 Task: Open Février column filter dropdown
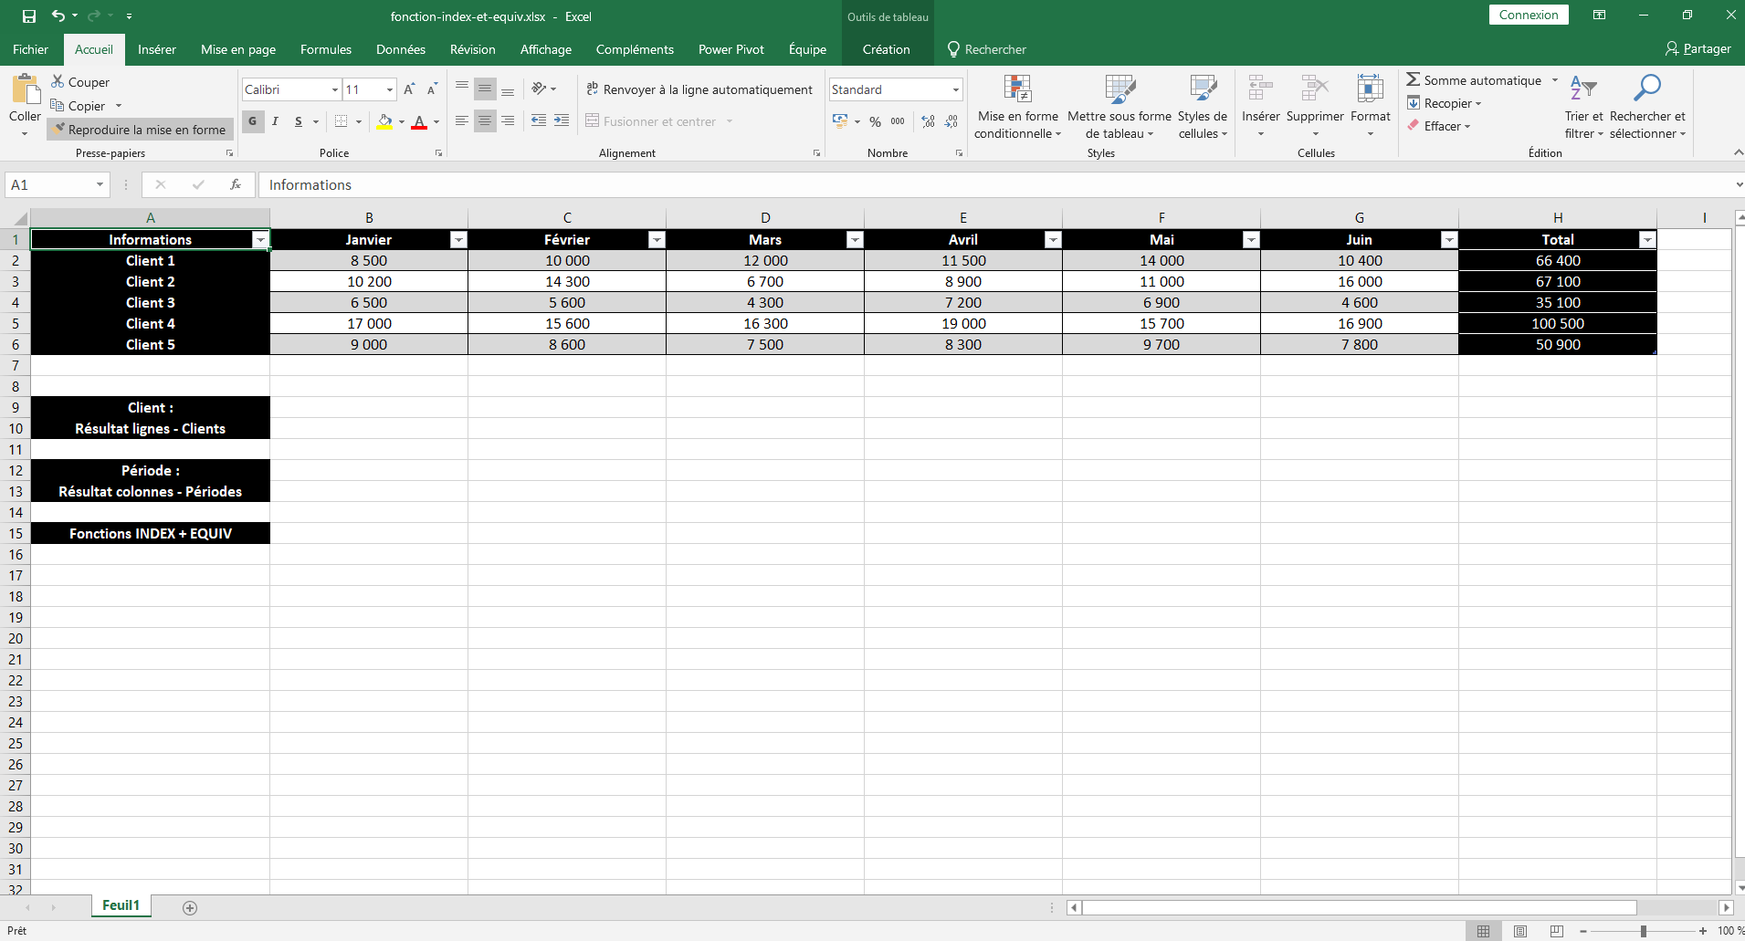click(x=657, y=240)
